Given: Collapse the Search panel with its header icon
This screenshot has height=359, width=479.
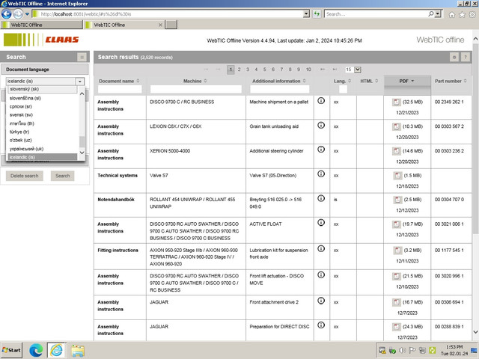Looking at the screenshot, I should 82,57.
